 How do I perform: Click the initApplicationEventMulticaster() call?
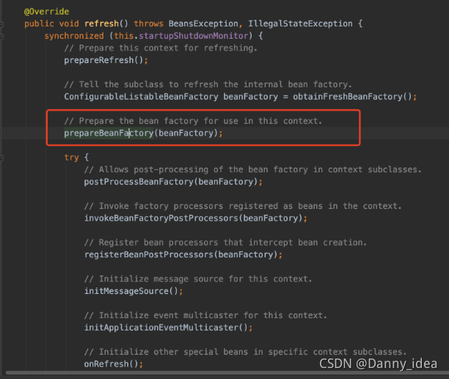point(168,328)
